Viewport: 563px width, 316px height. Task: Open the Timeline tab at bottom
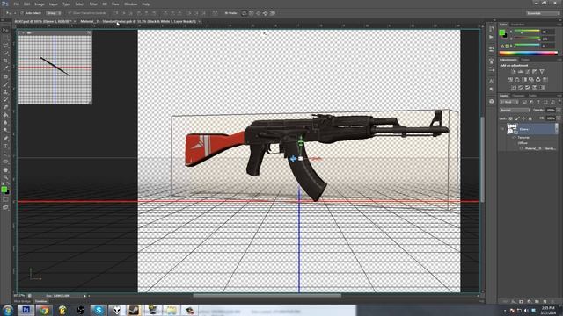tap(41, 302)
